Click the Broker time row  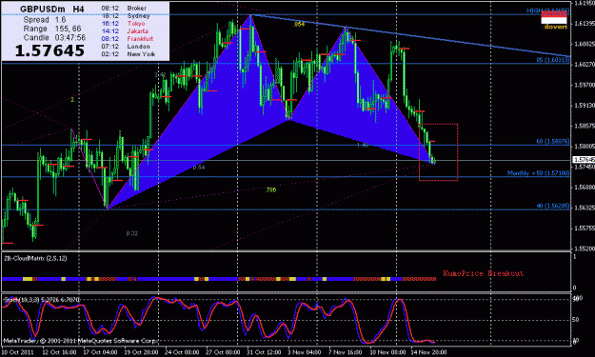coord(124,8)
